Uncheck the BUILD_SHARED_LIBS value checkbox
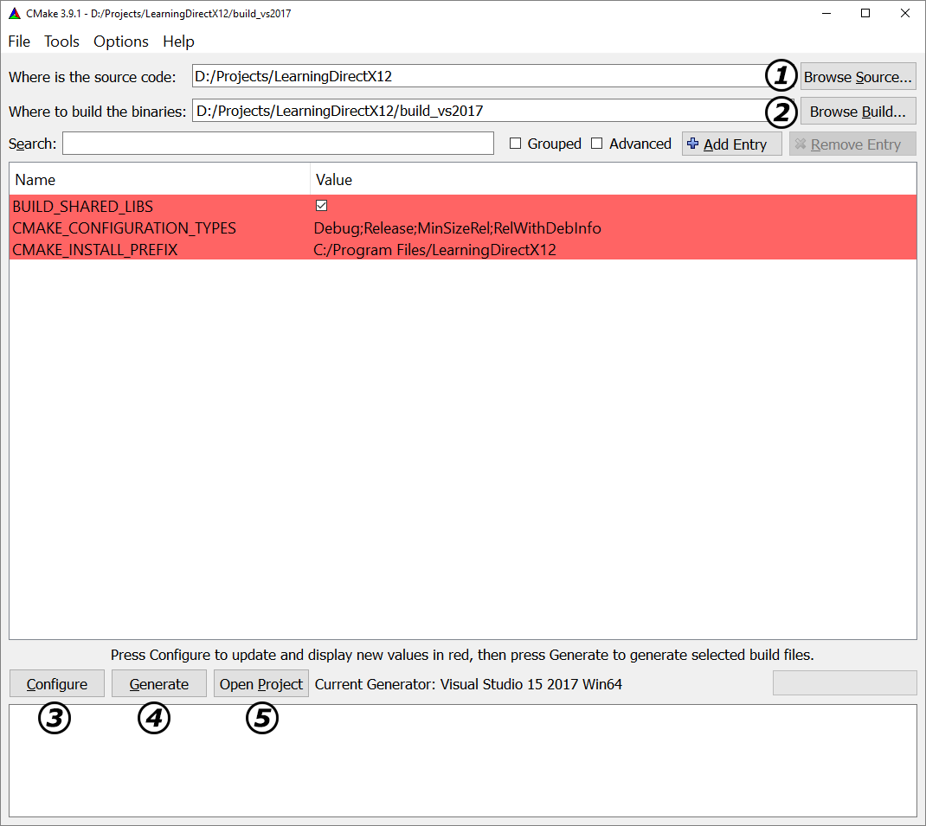The width and height of the screenshot is (926, 826). (x=321, y=206)
